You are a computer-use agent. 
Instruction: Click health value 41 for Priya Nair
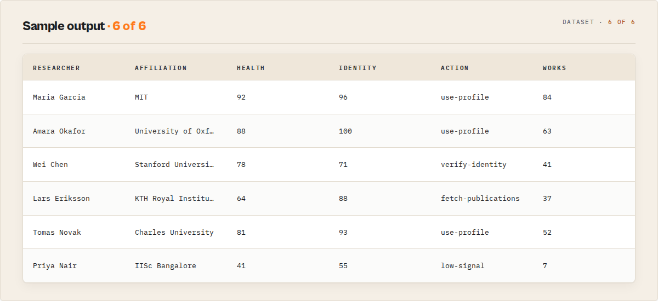241,266
